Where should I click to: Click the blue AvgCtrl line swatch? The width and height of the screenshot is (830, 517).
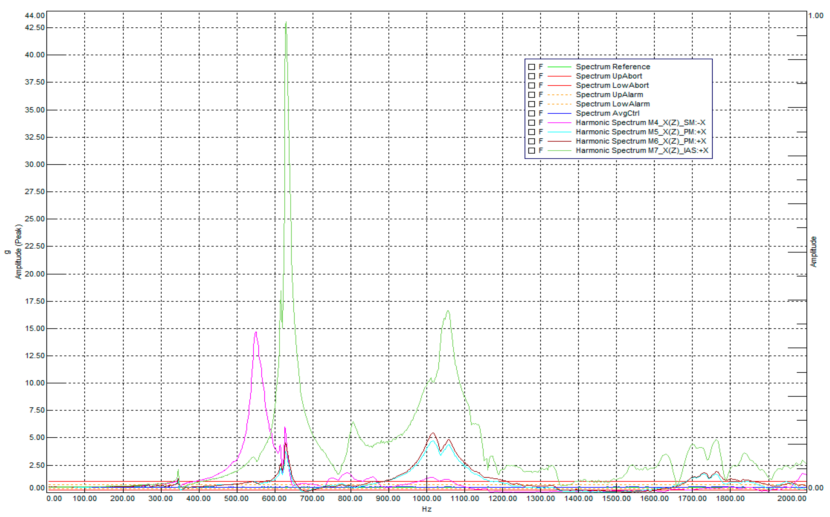click(x=559, y=114)
